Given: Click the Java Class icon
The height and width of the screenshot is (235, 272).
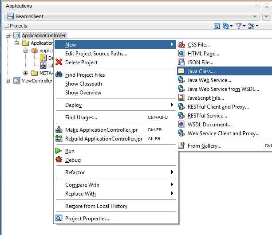Looking at the screenshot, I should (x=181, y=71).
